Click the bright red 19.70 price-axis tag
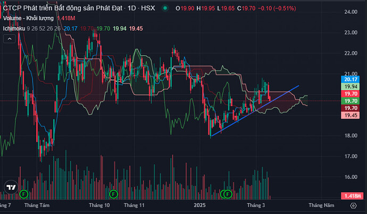The image size is (367, 214). coord(351,94)
